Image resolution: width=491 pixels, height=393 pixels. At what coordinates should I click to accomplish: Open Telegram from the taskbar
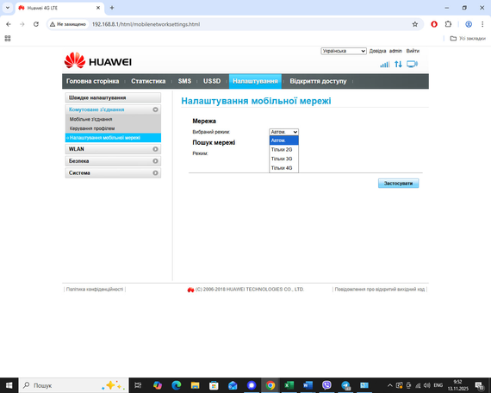(345, 385)
